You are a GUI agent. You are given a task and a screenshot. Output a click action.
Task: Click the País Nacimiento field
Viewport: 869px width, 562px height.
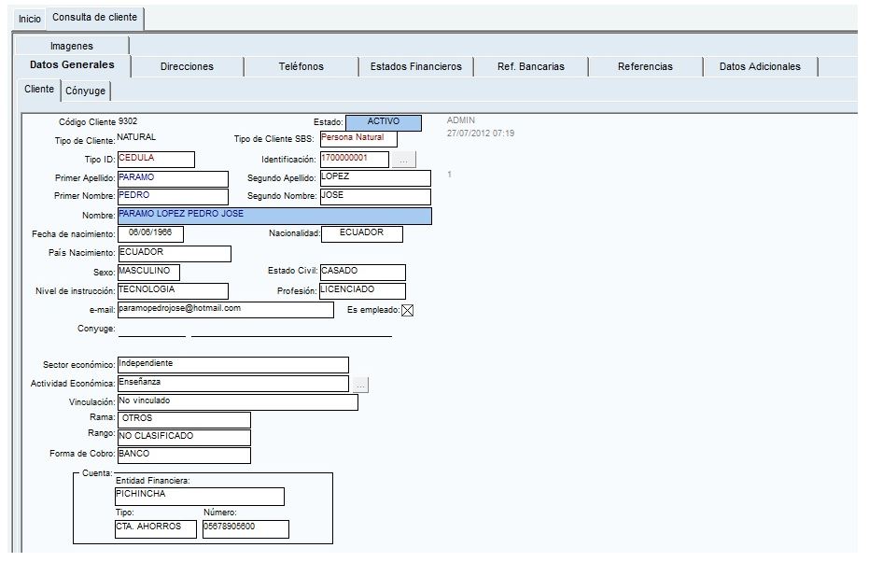tap(175, 253)
